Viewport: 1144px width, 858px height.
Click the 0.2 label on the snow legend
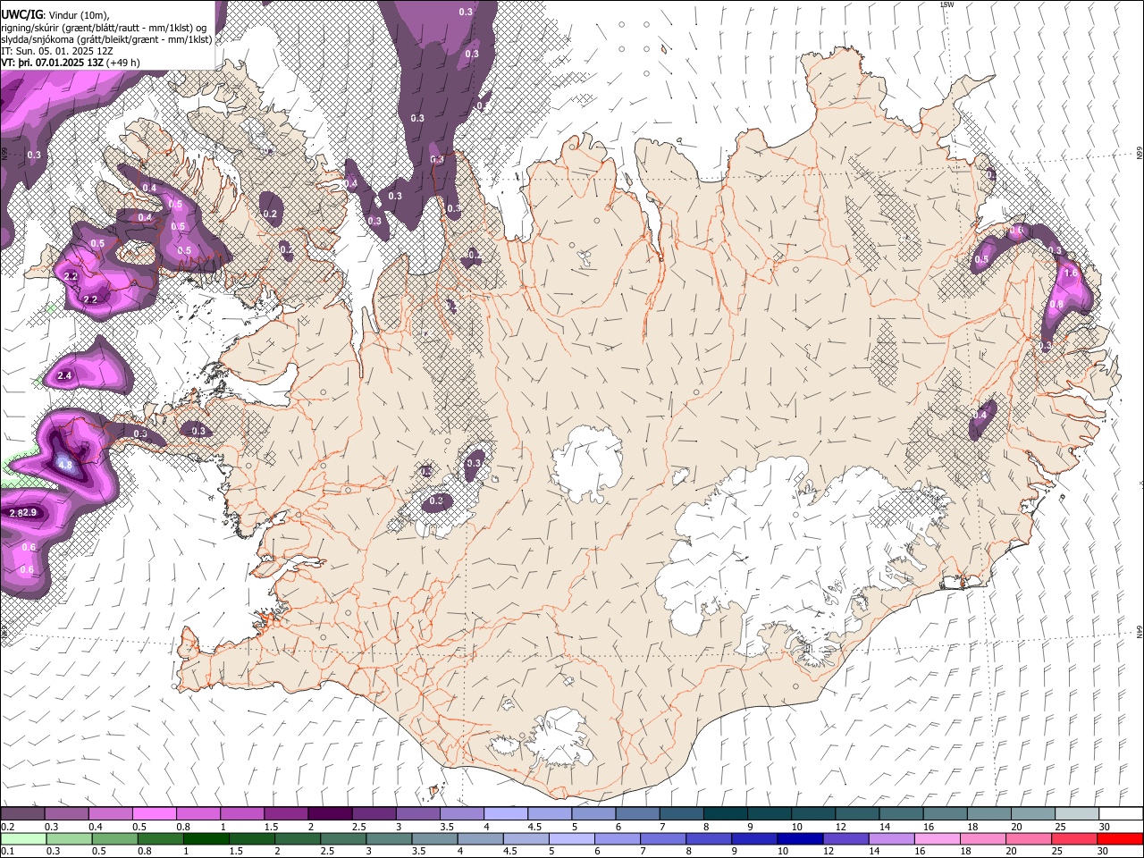tap(7, 827)
